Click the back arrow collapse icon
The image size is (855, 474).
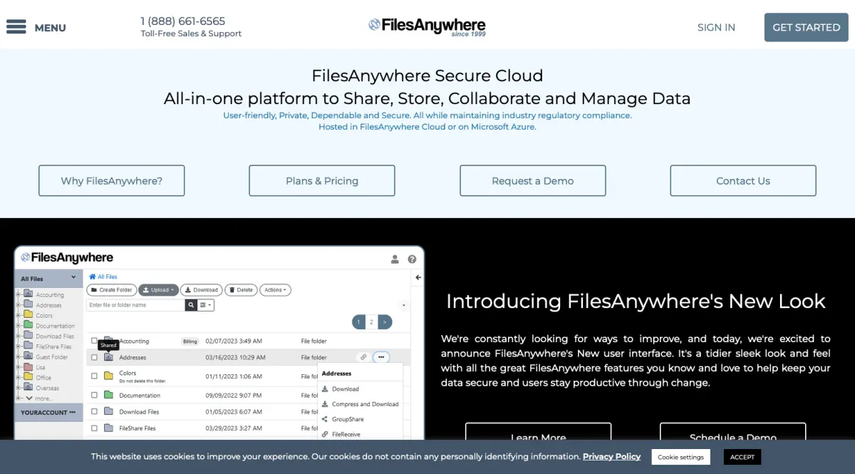[418, 277]
